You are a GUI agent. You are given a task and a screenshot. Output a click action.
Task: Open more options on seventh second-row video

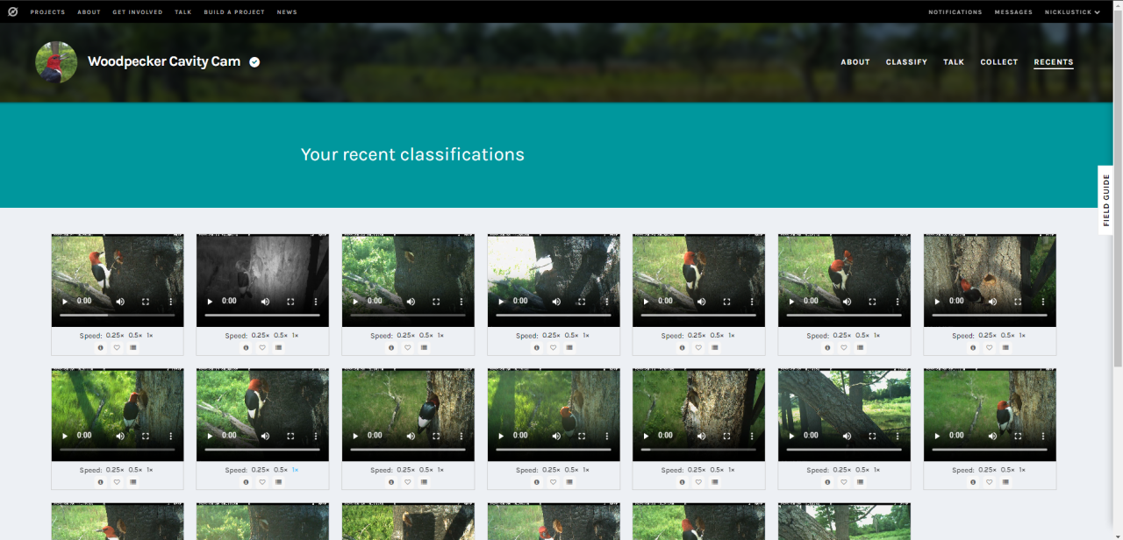pyautogui.click(x=1043, y=435)
